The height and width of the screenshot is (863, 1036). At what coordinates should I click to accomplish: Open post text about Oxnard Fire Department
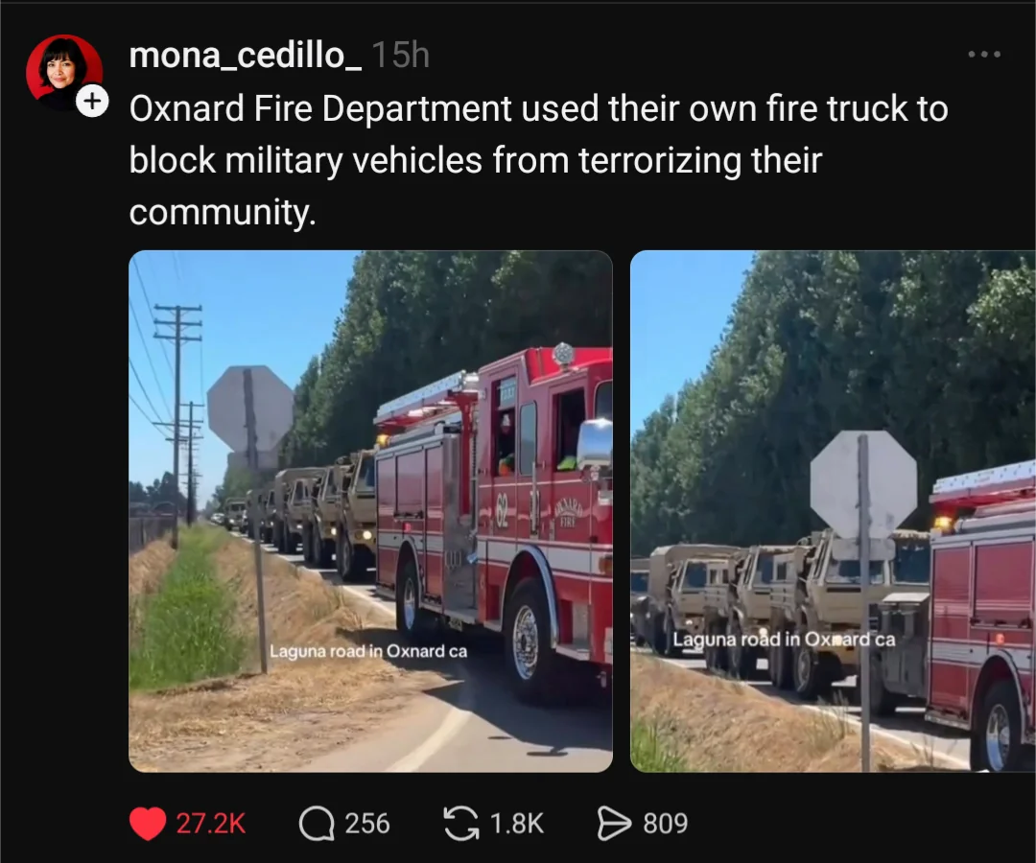coord(538,160)
